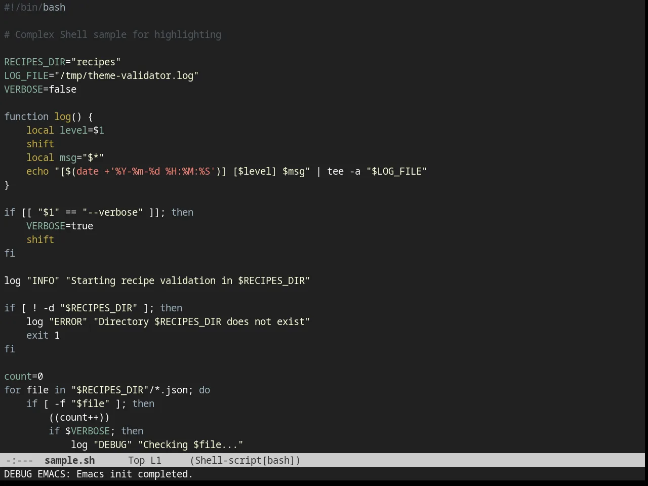Image resolution: width=648 pixels, height=486 pixels.
Task: Place cursor on the #!/bin/bash shebang line
Action: (x=35, y=7)
